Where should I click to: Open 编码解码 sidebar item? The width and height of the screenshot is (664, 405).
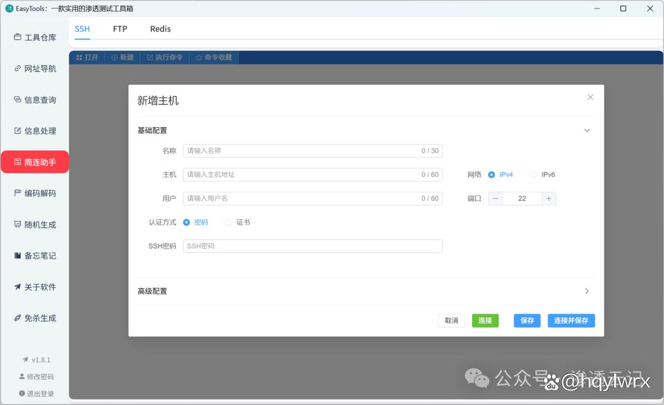pos(34,193)
